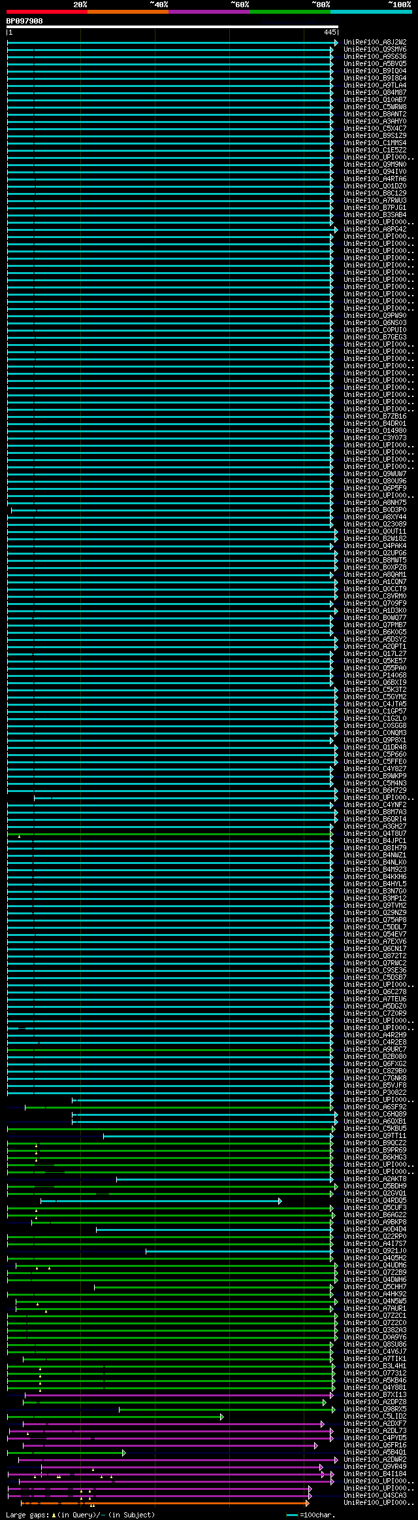Click the alignment bar for UniRef100_A8PG42
This screenshot has width=418, height=1520.
tap(172, 230)
